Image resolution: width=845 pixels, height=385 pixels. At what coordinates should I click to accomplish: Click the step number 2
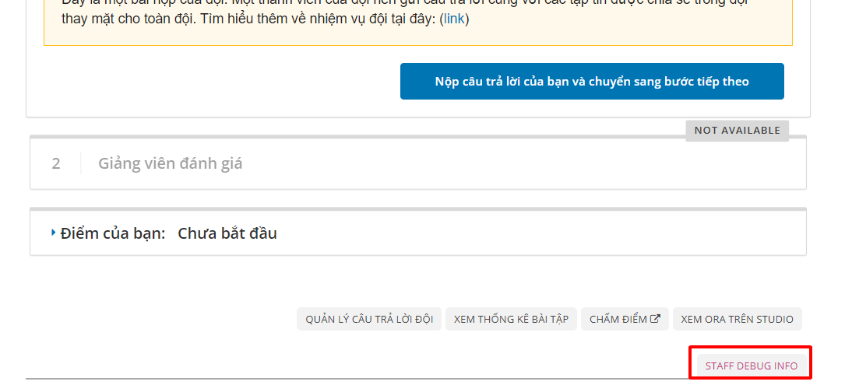pos(56,163)
